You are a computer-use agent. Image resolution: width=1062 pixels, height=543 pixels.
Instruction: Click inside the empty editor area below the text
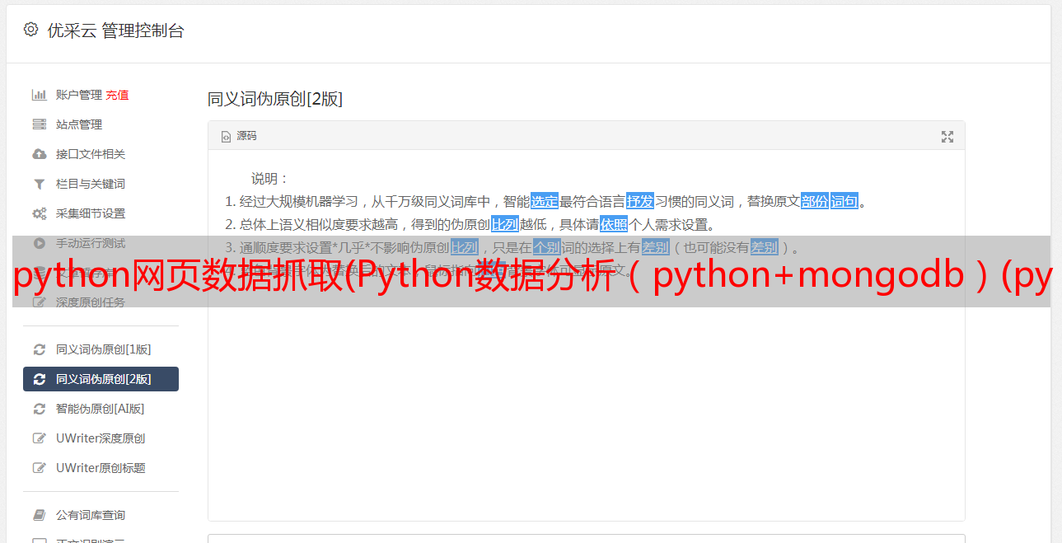pyautogui.click(x=586, y=412)
